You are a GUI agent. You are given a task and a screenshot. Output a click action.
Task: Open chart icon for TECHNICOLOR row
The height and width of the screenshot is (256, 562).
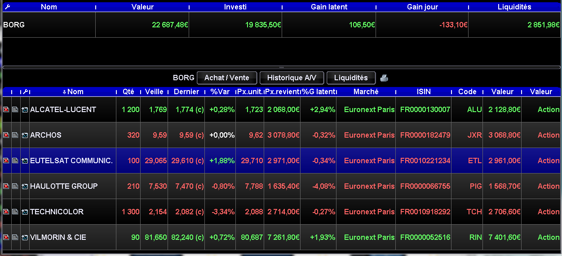tap(25, 212)
